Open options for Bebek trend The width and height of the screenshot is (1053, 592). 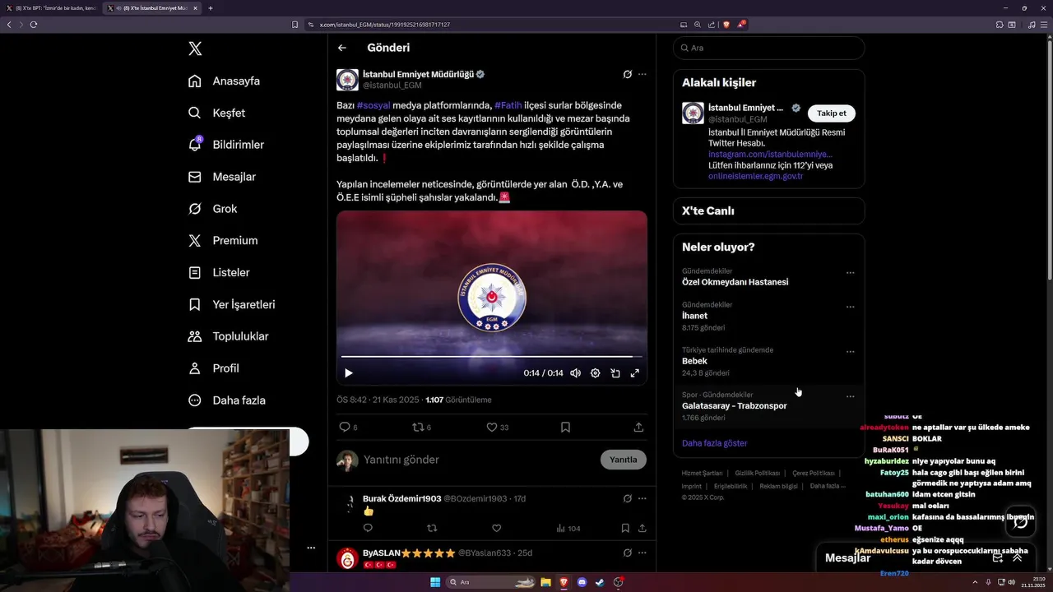point(850,352)
